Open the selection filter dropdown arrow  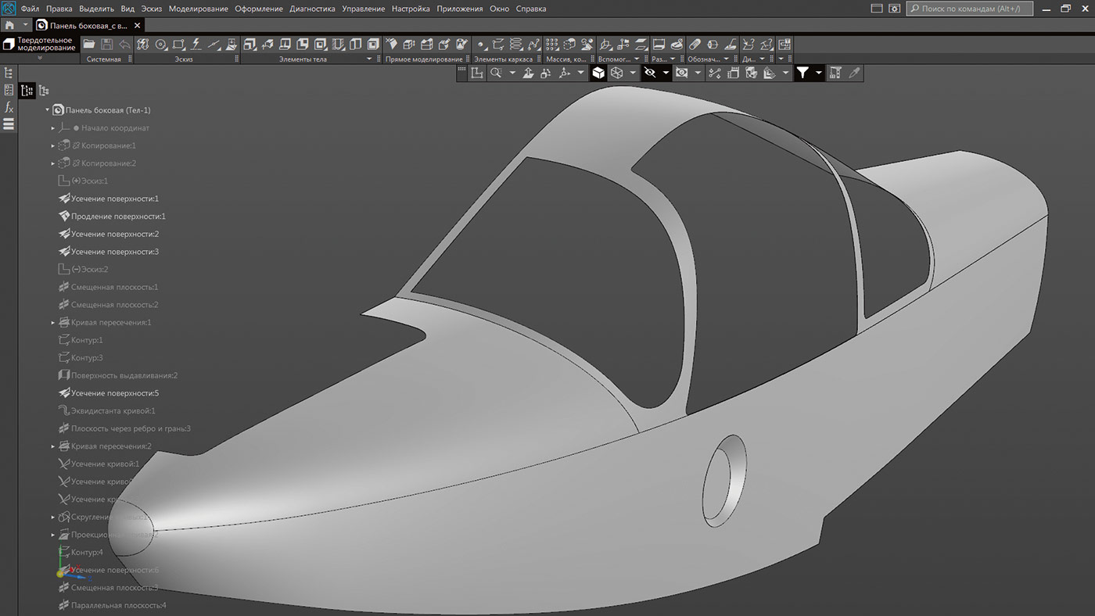coord(819,73)
